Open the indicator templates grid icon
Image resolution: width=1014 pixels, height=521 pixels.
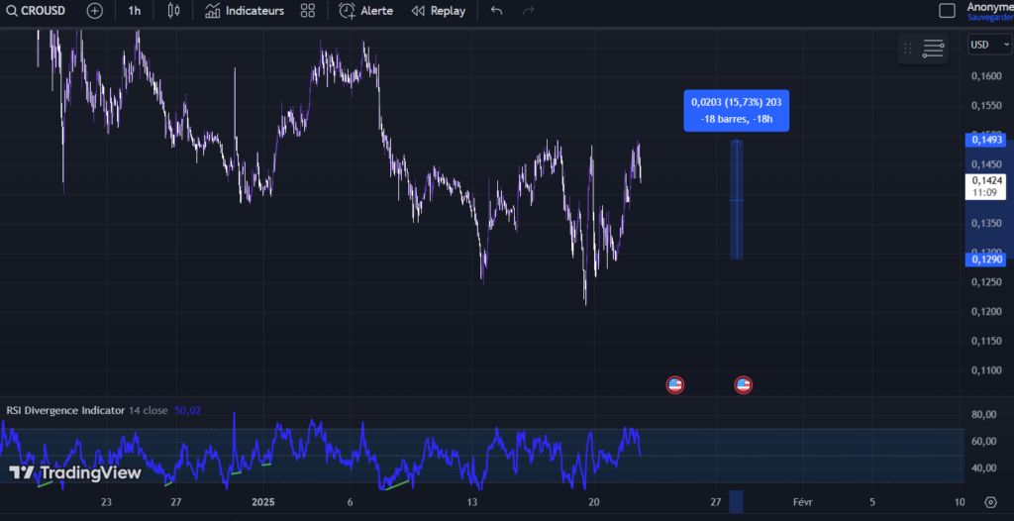coord(308,11)
